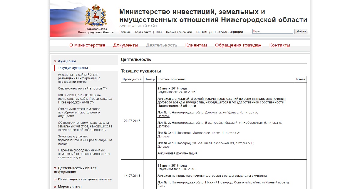
Task: Open the Карта сайта link
Action: tap(143, 32)
